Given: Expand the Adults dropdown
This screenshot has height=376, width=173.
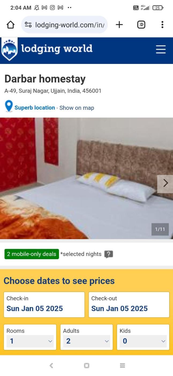Looking at the screenshot, I should 87,341.
